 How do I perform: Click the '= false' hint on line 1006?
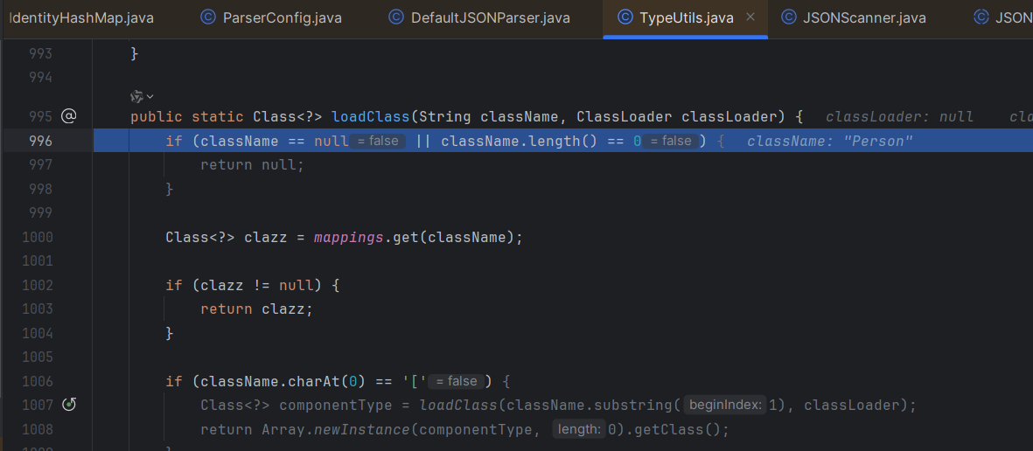pyautogui.click(x=457, y=381)
